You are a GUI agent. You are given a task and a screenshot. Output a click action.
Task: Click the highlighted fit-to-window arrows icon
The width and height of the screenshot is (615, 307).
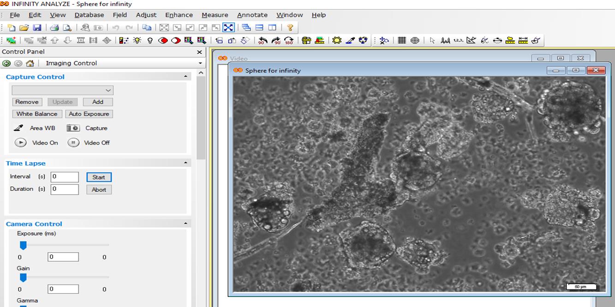[228, 28]
